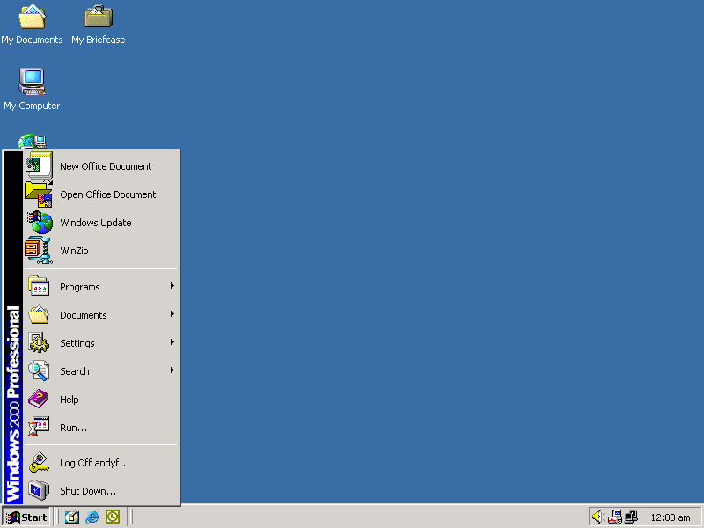This screenshot has height=528, width=704.
Task: Click Show Desktop in Quick Launch
Action: 72,517
